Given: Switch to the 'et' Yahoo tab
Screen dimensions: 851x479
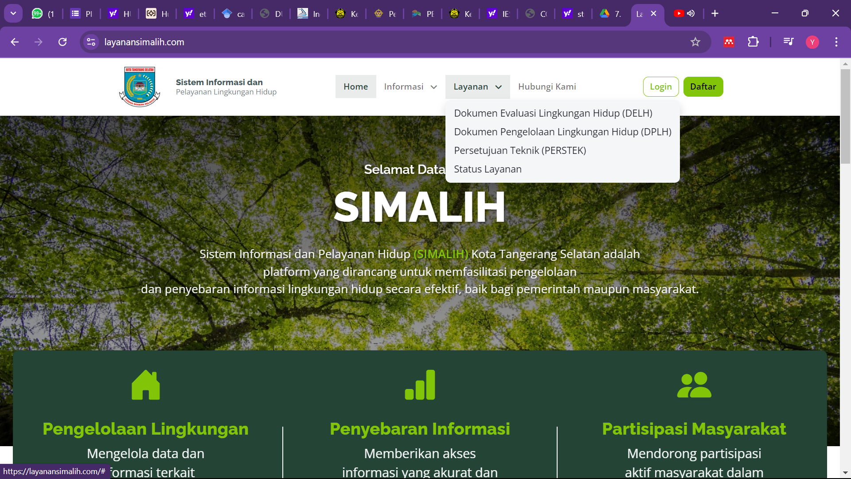Looking at the screenshot, I should [x=195, y=14].
